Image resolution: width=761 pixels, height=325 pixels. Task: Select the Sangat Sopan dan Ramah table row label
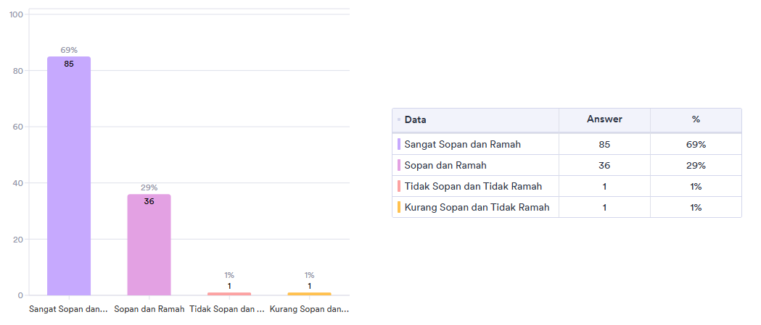[x=462, y=144]
